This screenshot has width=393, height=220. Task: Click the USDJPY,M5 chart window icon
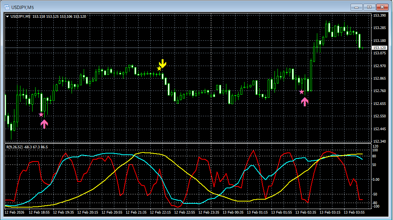(x=7, y=7)
